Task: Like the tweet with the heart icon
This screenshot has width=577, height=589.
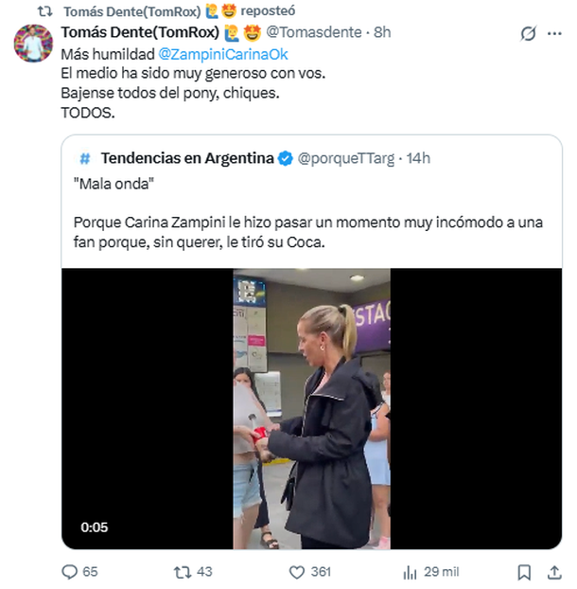Action: (297, 571)
